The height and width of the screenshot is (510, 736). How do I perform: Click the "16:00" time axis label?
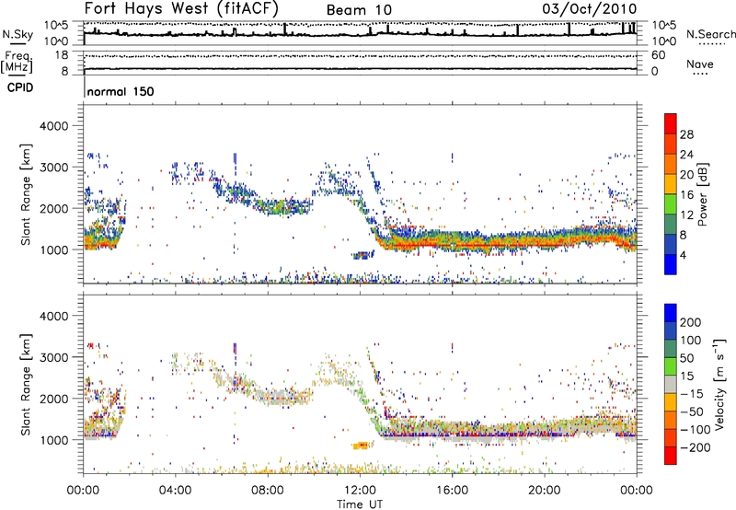452,491
